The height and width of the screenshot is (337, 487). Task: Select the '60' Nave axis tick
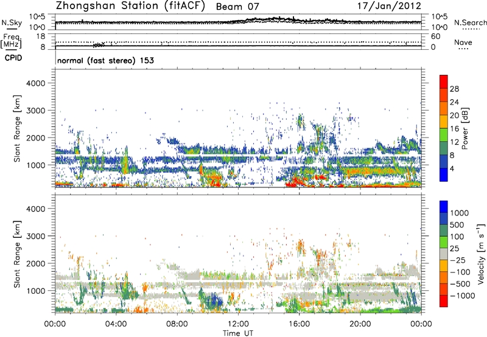tap(435, 36)
